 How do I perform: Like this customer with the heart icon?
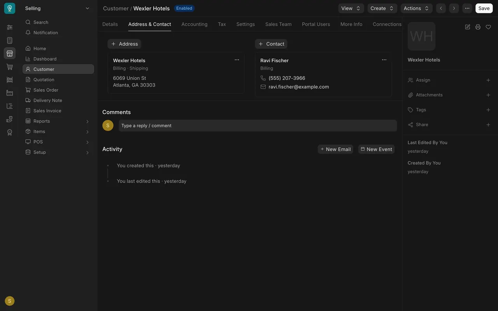coord(488,27)
